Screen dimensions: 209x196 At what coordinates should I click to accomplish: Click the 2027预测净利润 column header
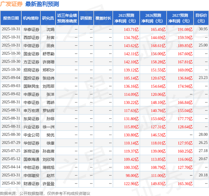click(180, 18)
